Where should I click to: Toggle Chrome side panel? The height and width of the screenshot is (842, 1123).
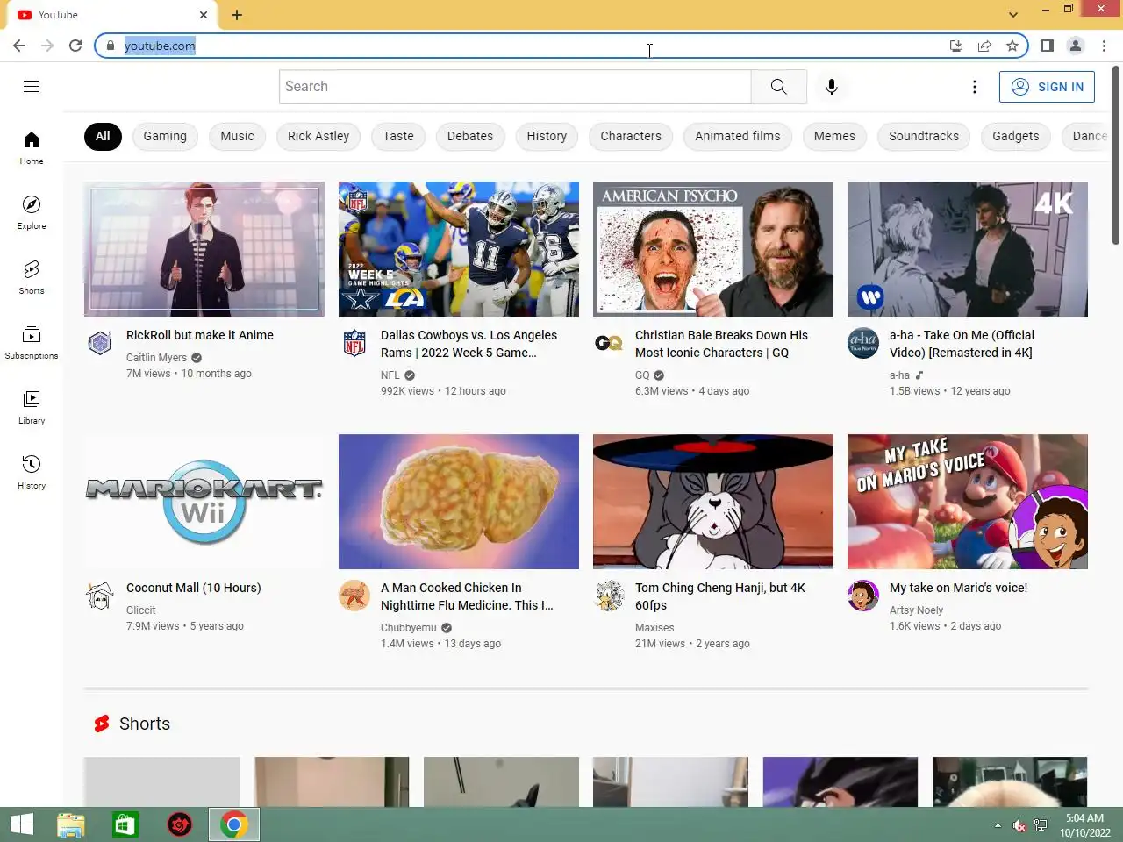pos(1048,46)
